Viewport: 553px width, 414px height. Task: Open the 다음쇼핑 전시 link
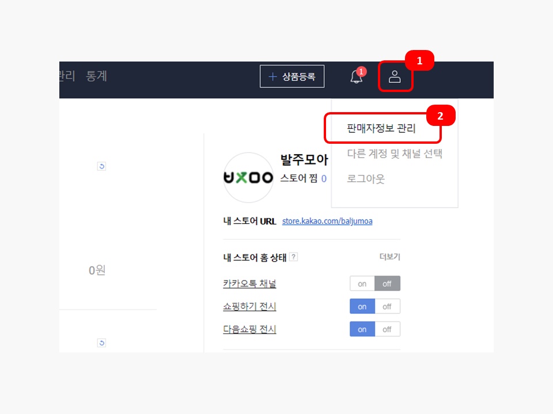249,329
